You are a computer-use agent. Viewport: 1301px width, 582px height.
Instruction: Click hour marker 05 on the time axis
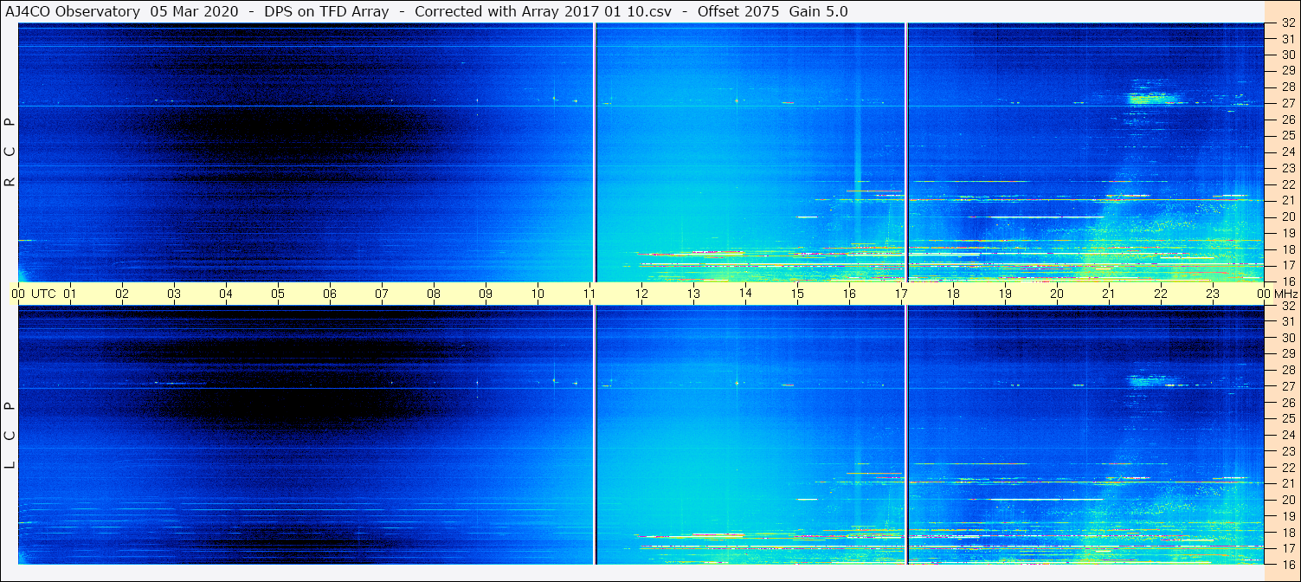pos(278,294)
